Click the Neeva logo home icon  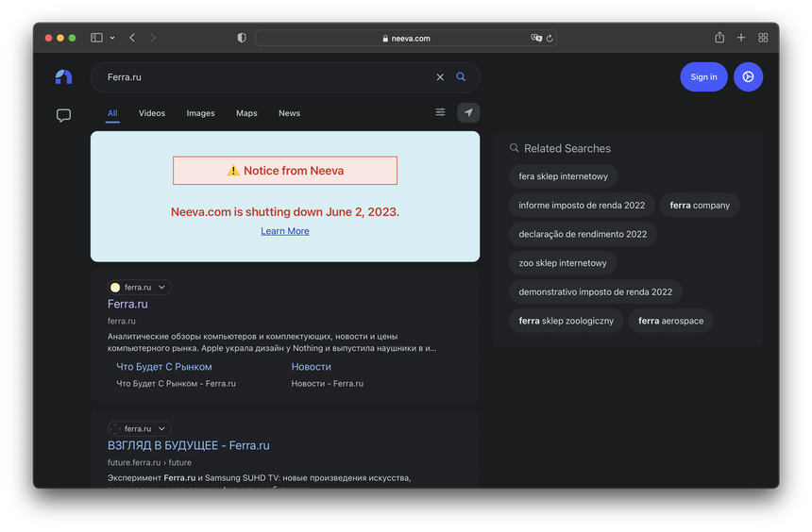click(x=63, y=77)
